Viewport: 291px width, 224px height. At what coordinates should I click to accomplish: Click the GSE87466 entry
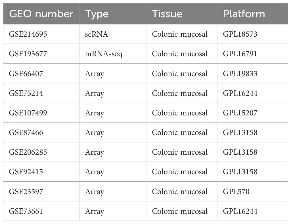[26, 132]
